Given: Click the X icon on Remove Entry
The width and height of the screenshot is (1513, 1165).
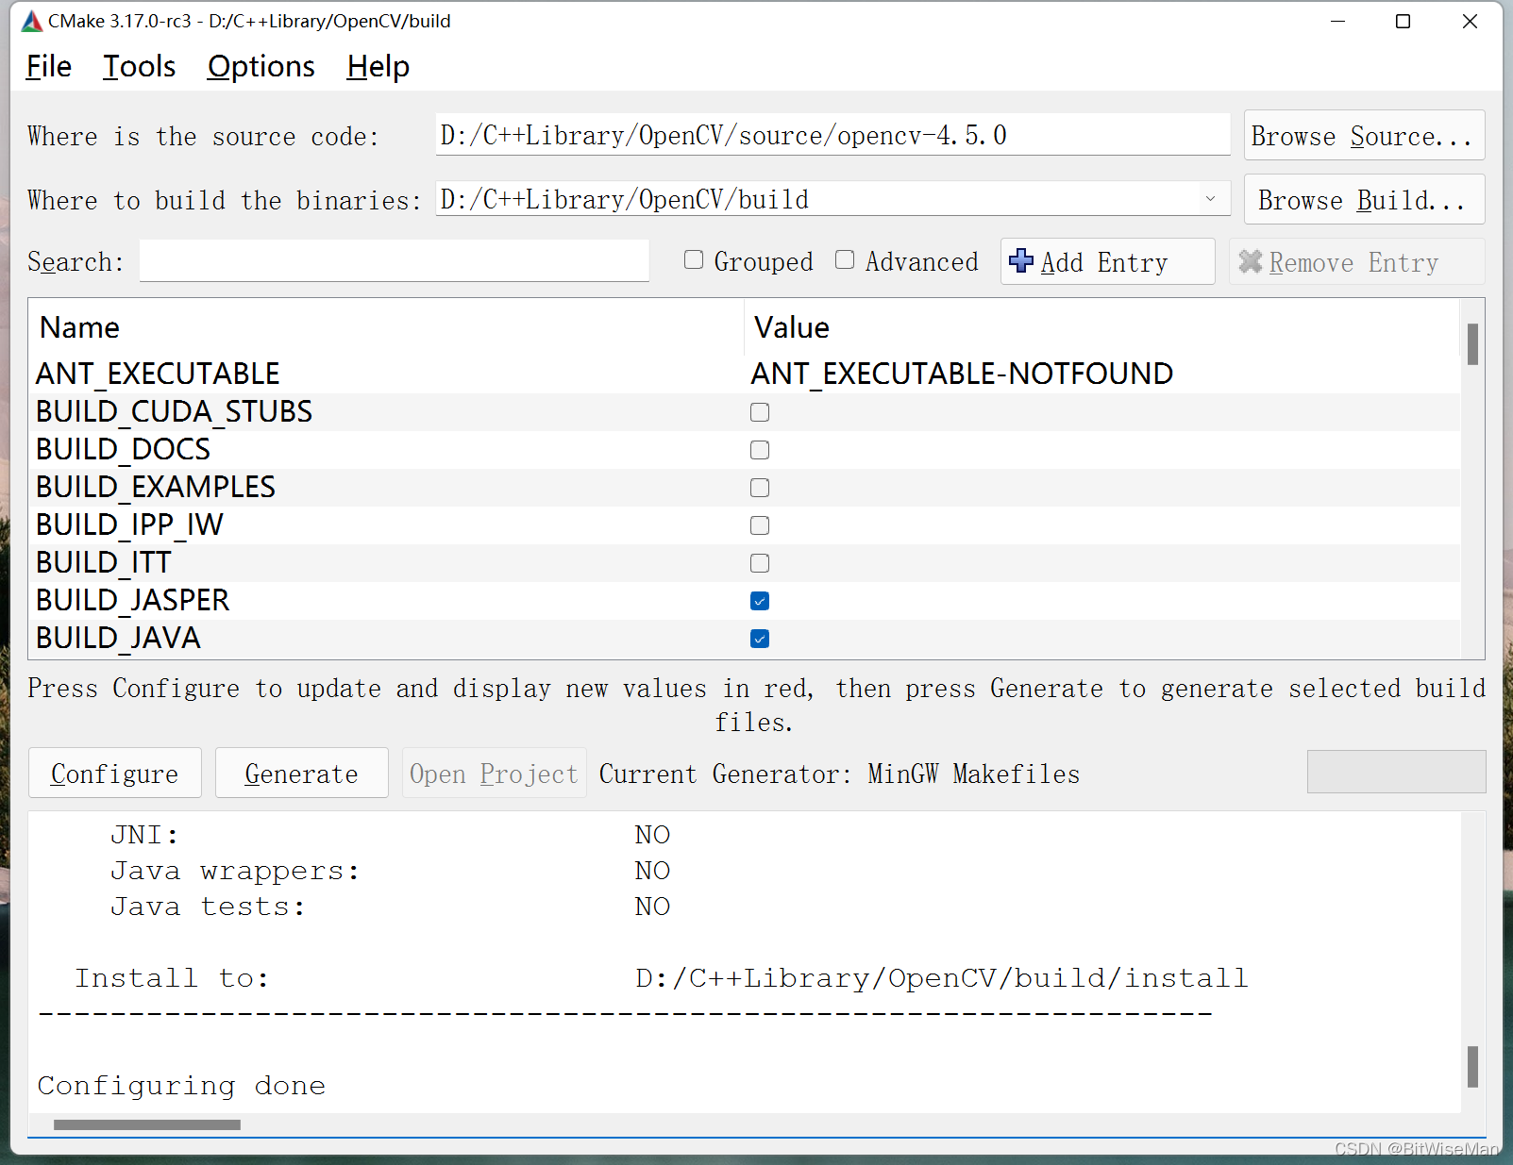Looking at the screenshot, I should [1251, 261].
